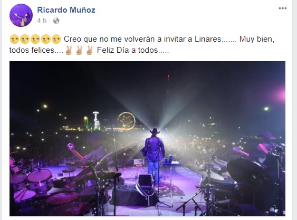Click Ricardo Muñoz's round profile picture
The image size is (297, 220).
[21, 15]
